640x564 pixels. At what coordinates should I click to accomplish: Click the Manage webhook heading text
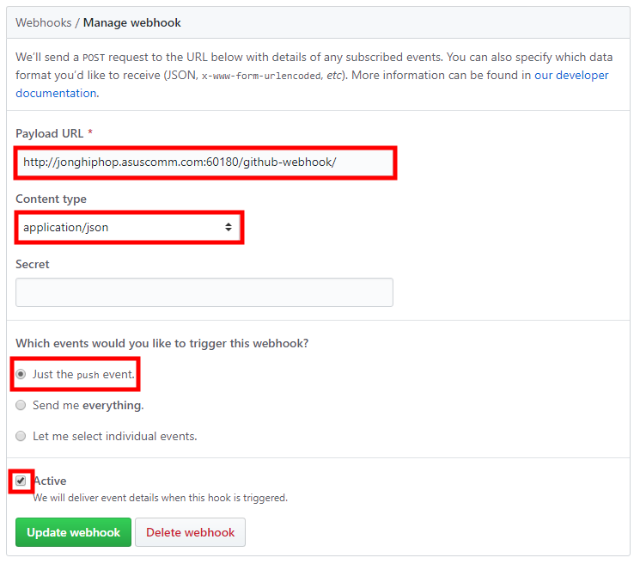click(x=131, y=23)
